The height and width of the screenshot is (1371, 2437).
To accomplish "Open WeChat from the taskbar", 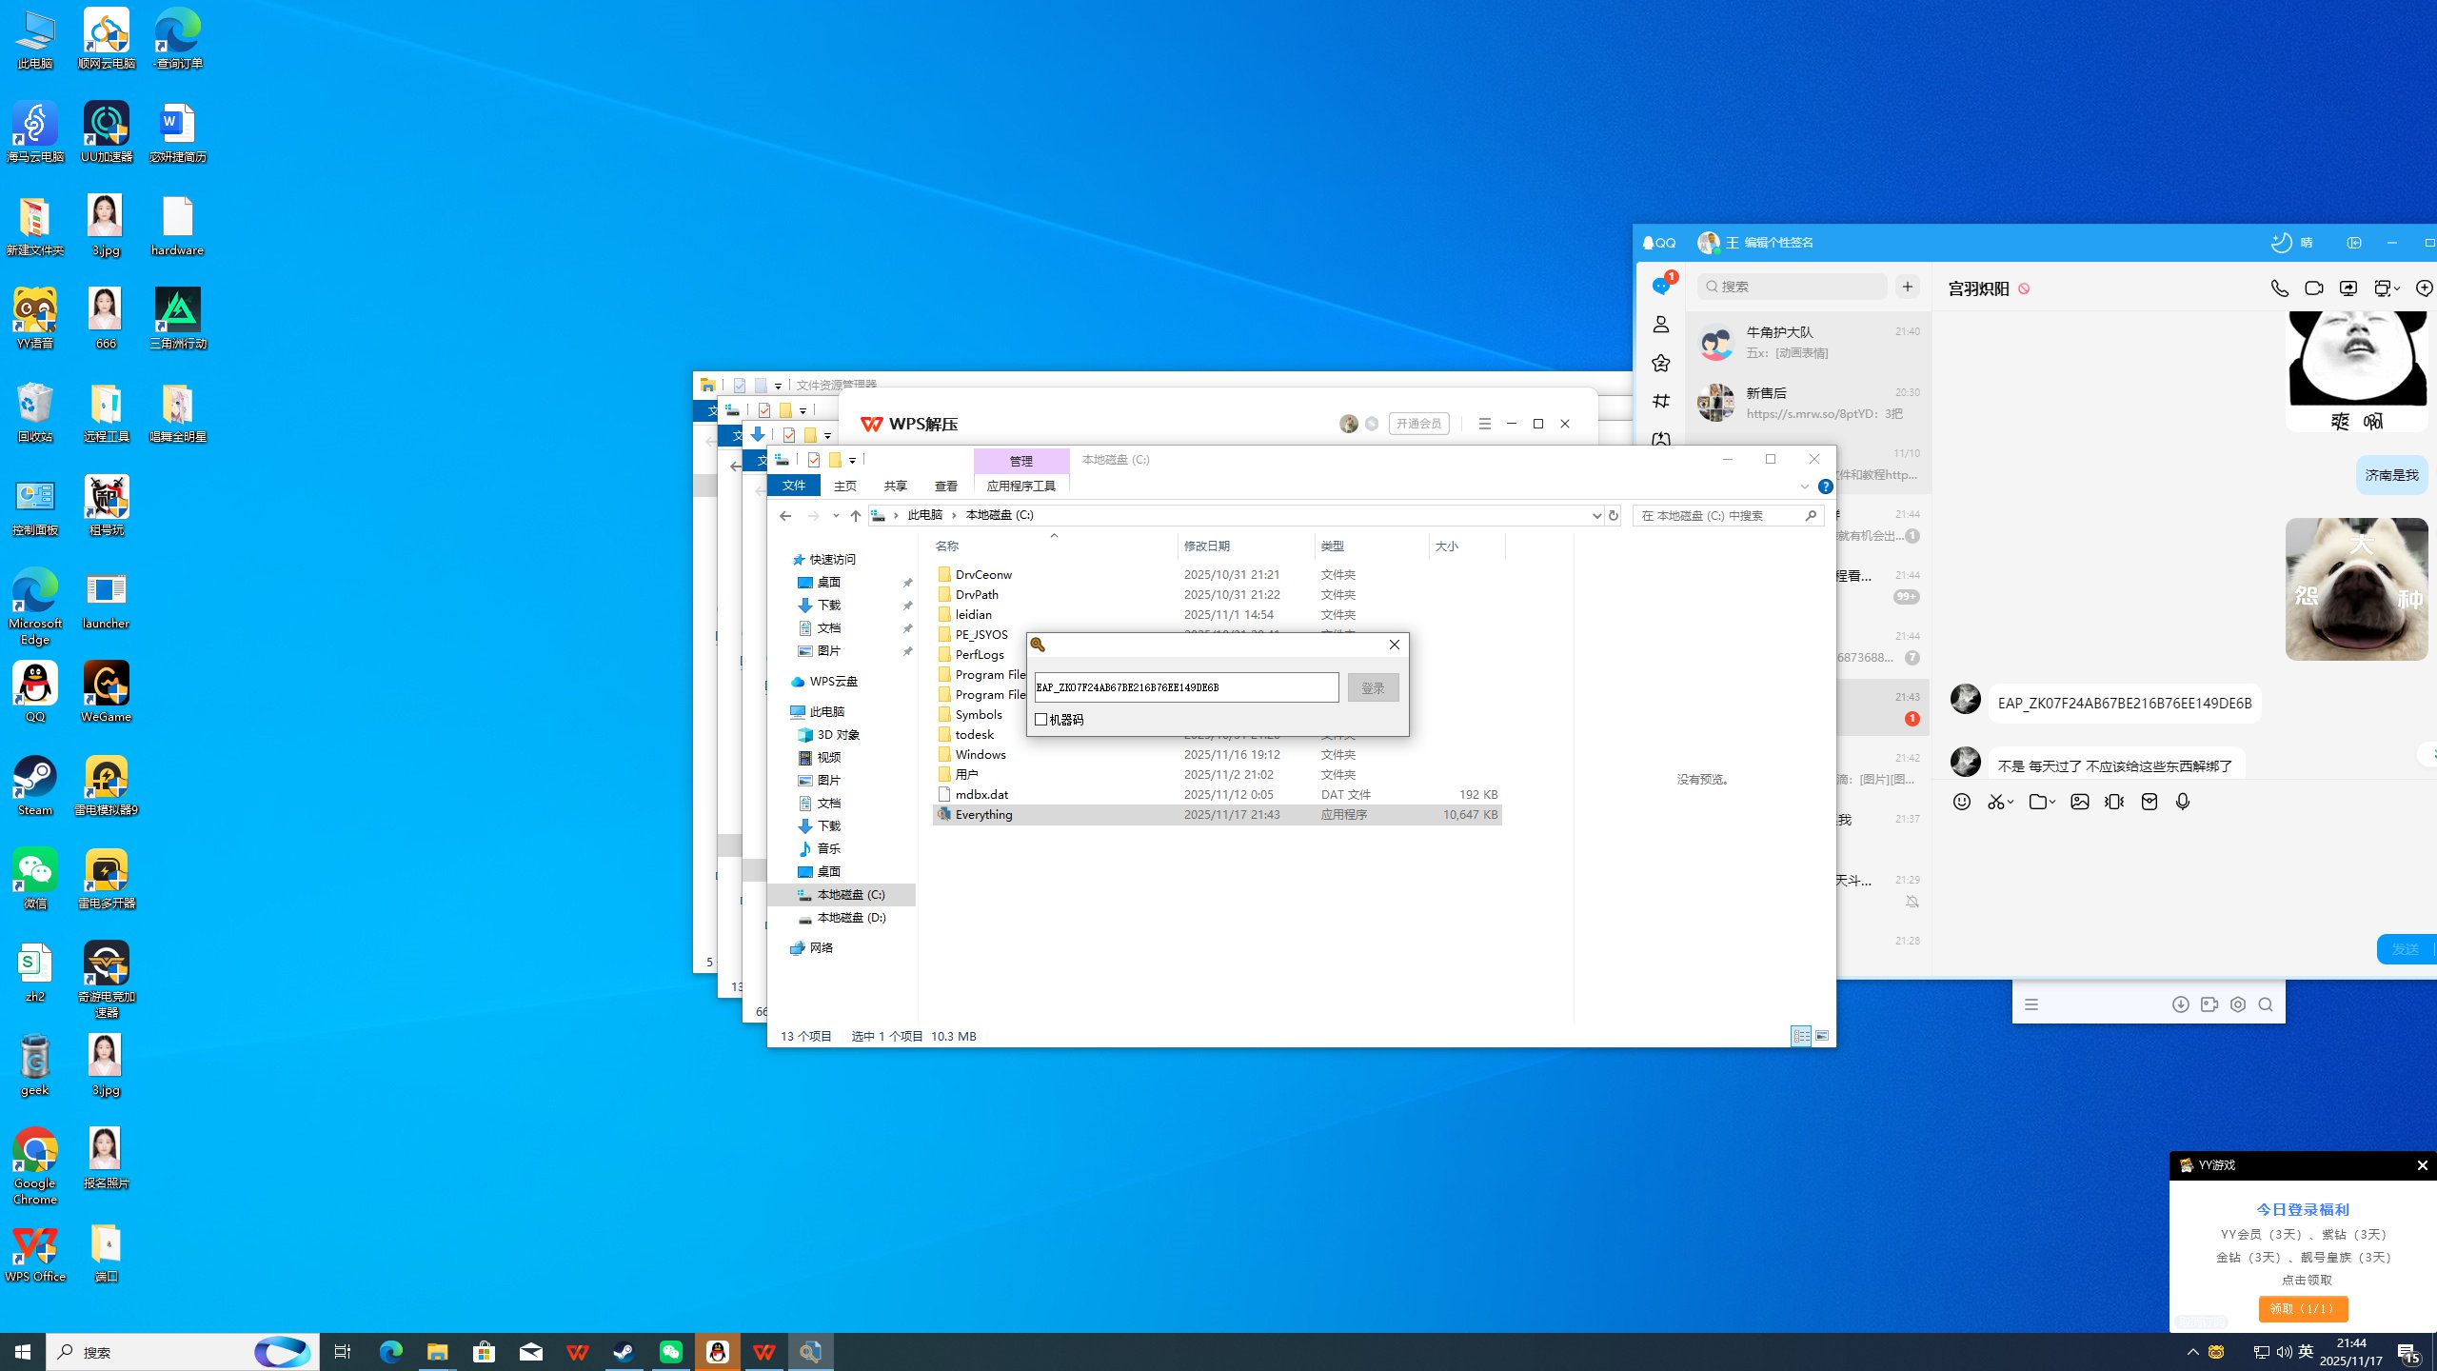I will pos(671,1352).
